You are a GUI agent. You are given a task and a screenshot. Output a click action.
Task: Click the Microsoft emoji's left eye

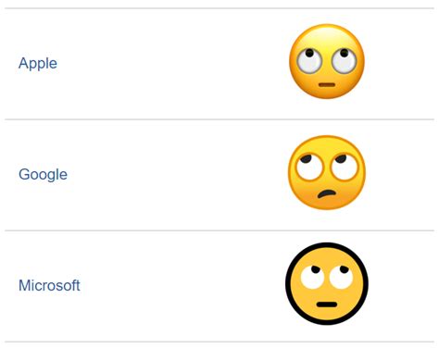point(312,277)
